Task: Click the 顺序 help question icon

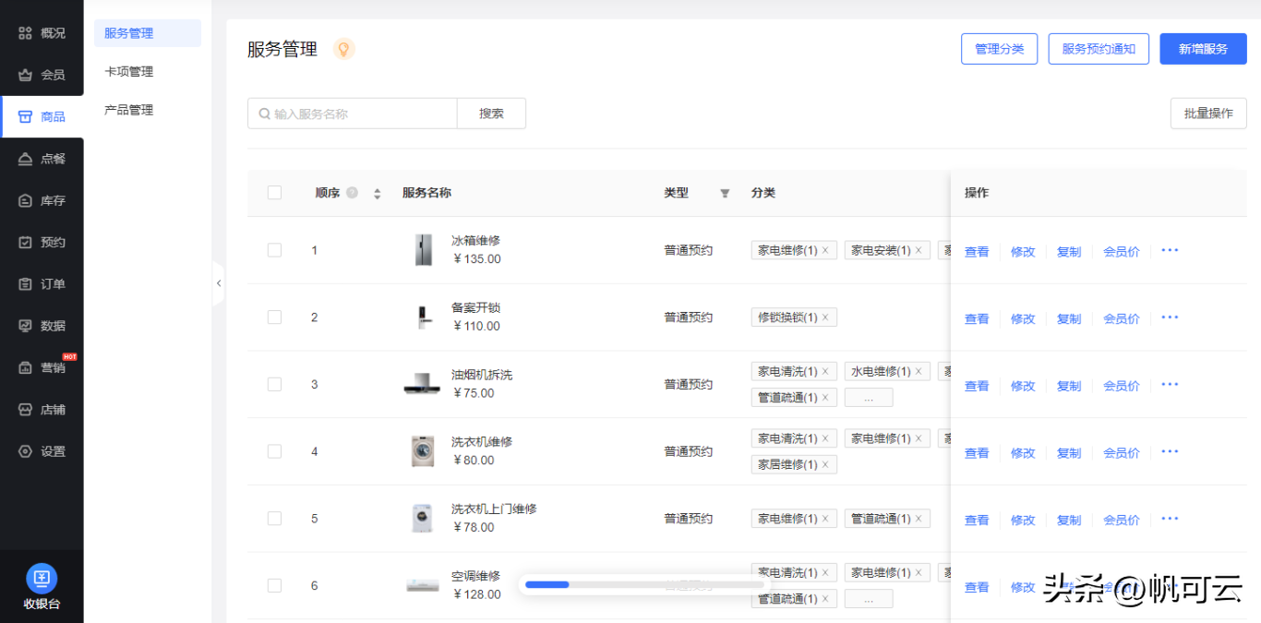Action: point(352,193)
